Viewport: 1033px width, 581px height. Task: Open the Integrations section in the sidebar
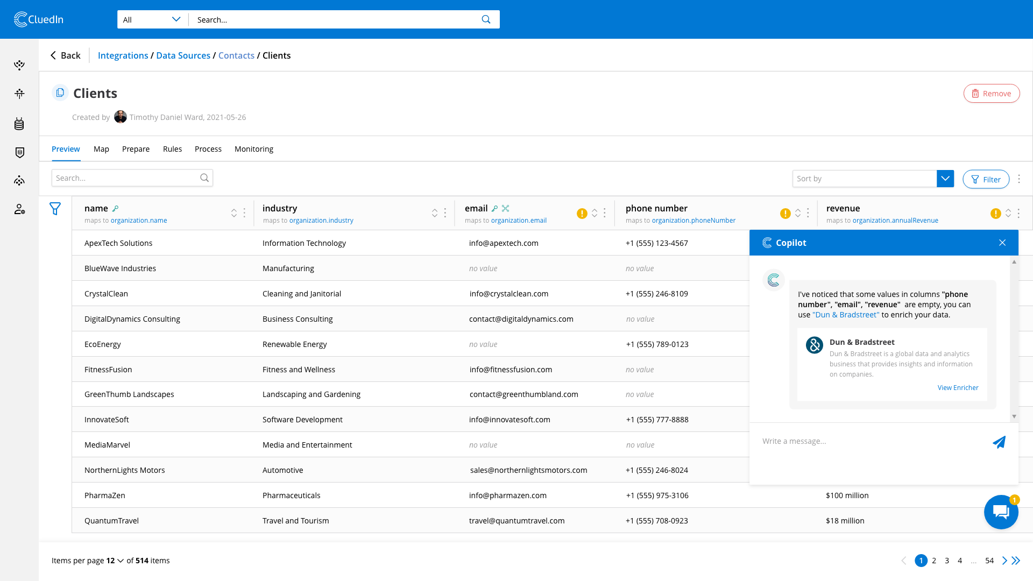pos(19,93)
